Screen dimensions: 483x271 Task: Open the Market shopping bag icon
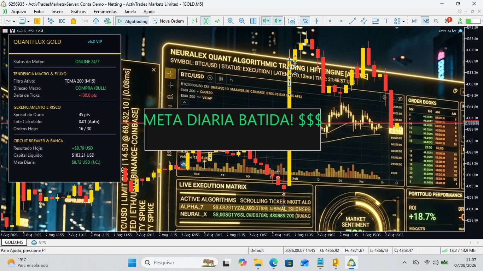pyautogui.click(x=73, y=21)
